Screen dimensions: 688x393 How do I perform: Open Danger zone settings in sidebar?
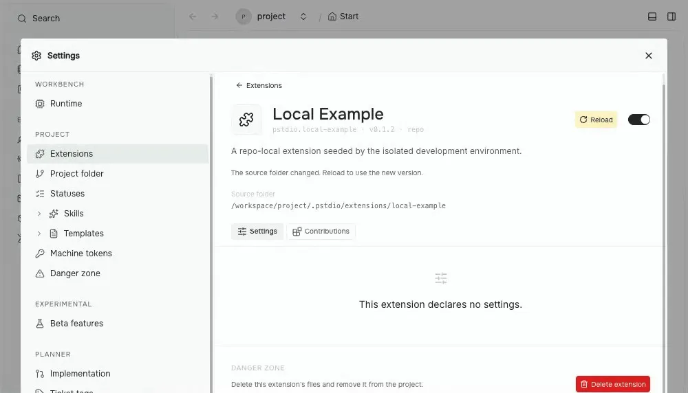click(117, 273)
